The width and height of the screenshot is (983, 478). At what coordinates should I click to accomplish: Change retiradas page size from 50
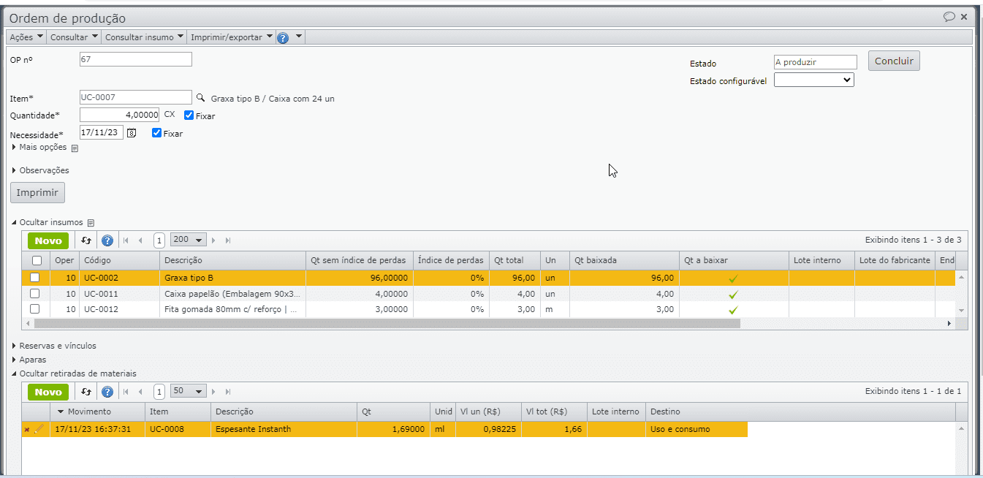188,391
